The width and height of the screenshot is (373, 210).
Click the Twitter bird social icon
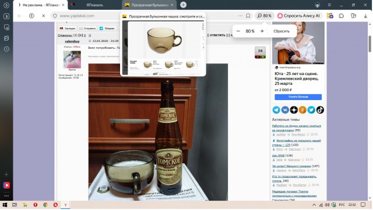(x=311, y=110)
